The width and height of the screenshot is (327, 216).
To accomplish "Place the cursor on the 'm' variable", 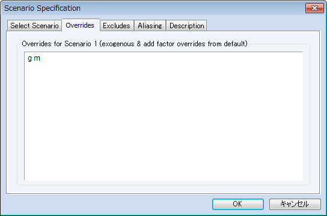I will (37, 58).
